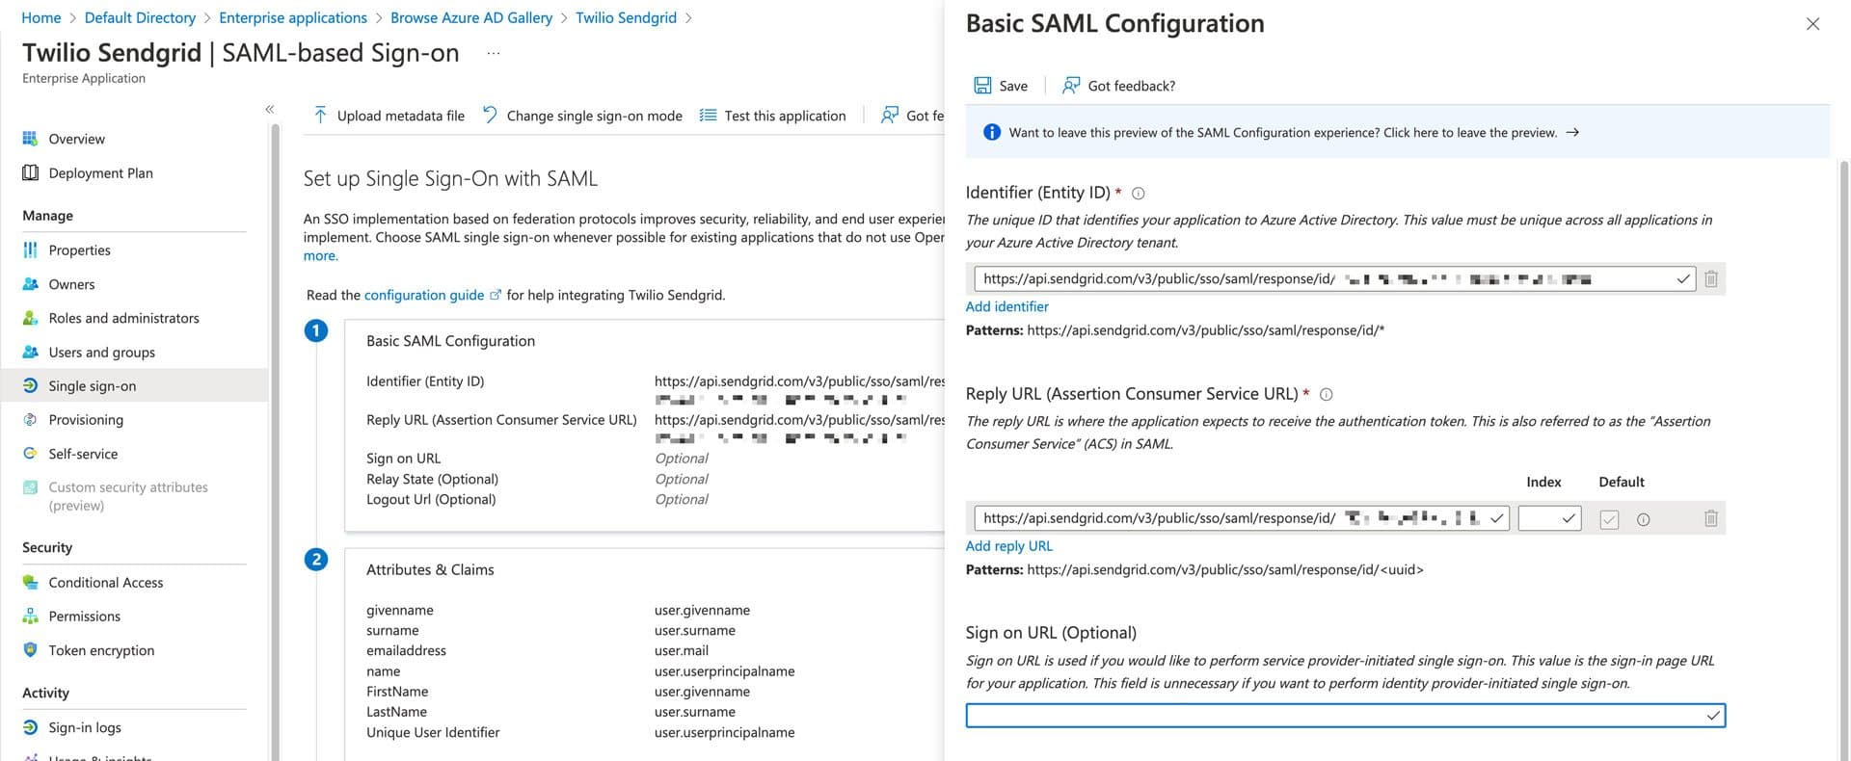
Task: Click the Add reply URL link
Action: pyautogui.click(x=1008, y=545)
